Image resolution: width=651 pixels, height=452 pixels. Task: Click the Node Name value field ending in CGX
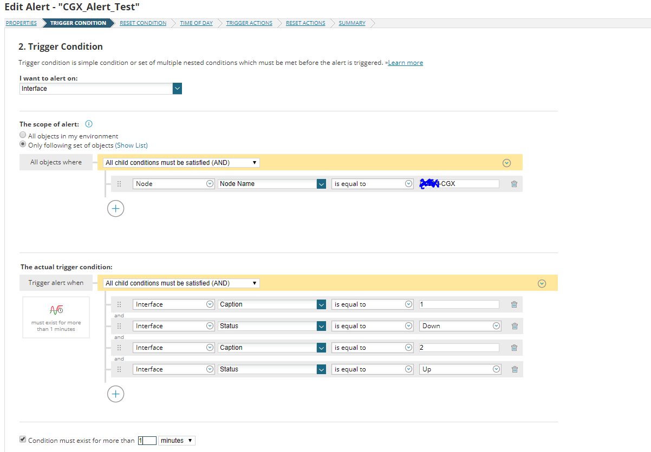point(459,184)
